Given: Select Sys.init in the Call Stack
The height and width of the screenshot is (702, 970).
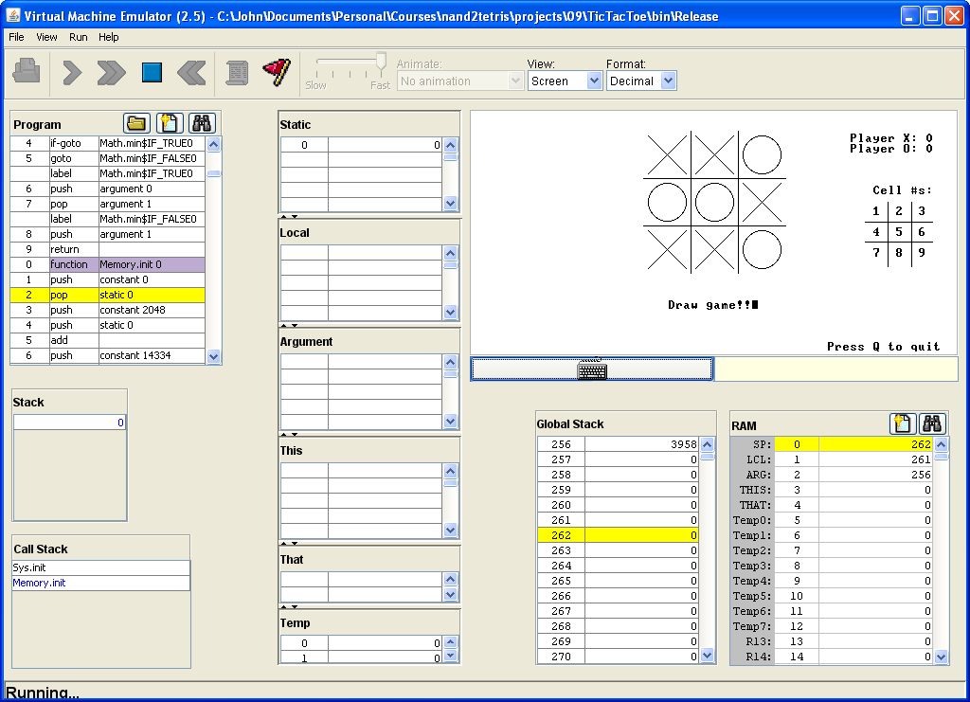Looking at the screenshot, I should tap(29, 567).
